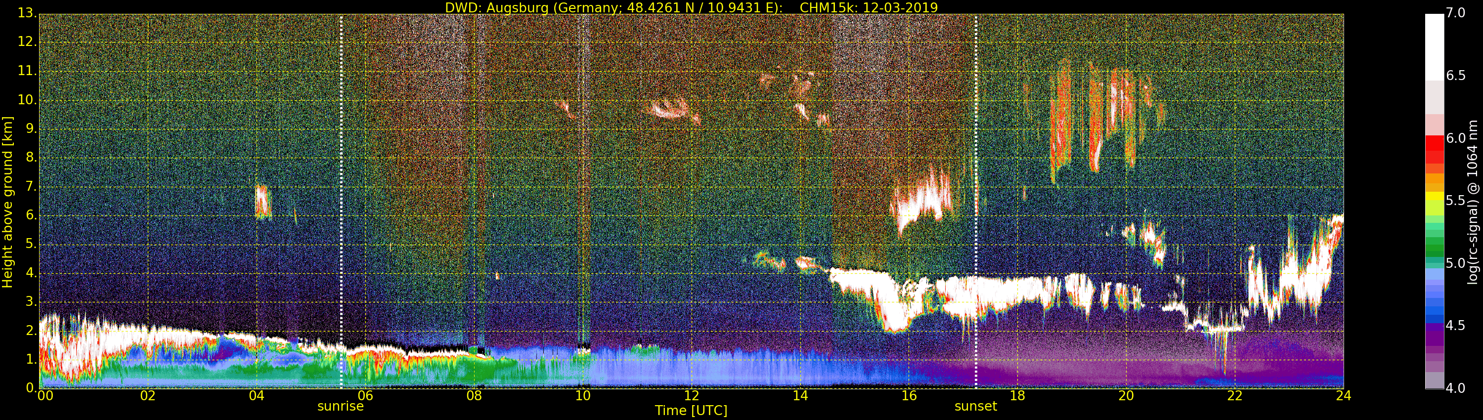The image size is (1483, 420).
Task: Click the colorbar tick label '5.5'
Action: pyautogui.click(x=1455, y=200)
